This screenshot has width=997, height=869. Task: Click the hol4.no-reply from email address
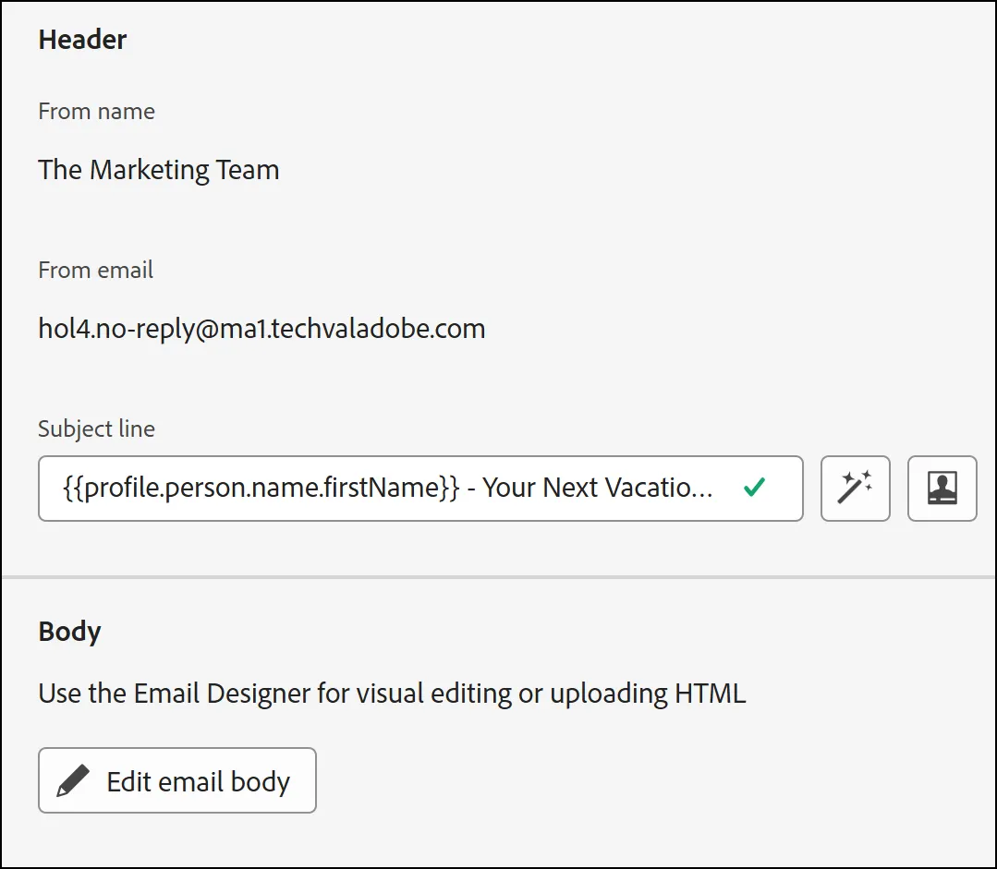[261, 330]
